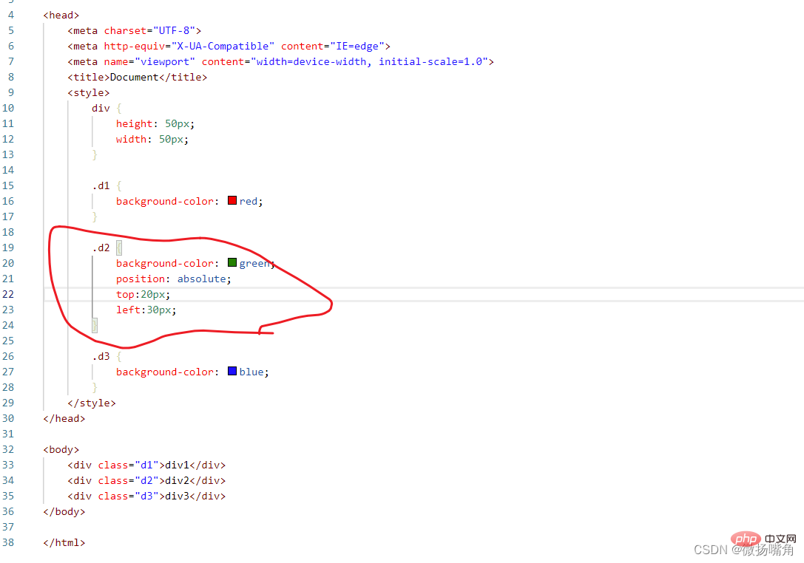Click the blue color swatch on line 27
804x563 pixels.
click(x=232, y=371)
